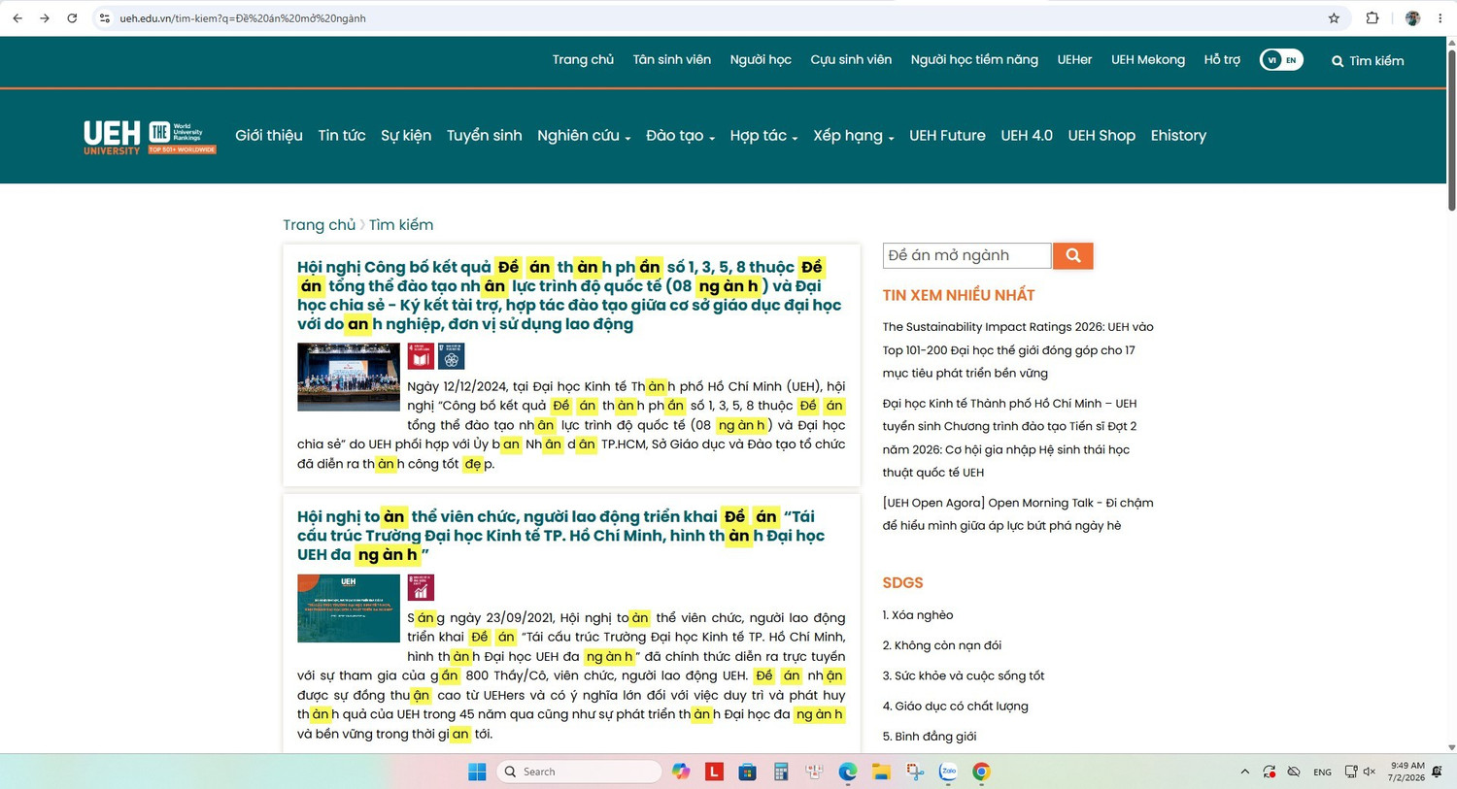Open the Chrome three-dot menu
This screenshot has height=789, width=1457.
click(1440, 18)
